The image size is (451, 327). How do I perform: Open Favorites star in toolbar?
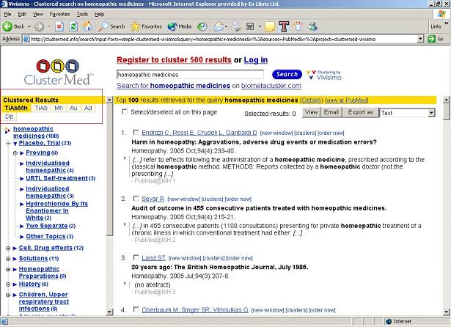(146, 26)
